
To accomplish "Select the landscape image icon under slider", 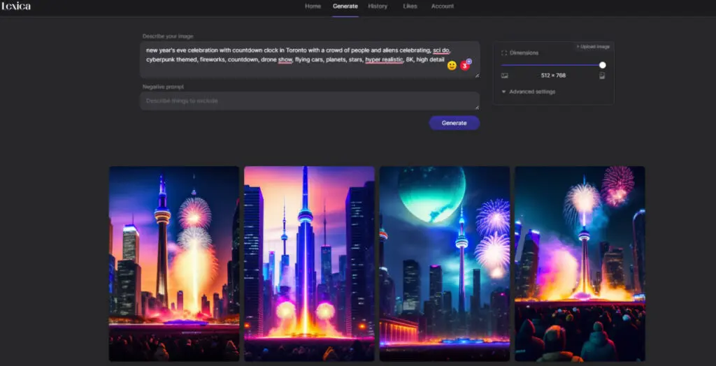I will [504, 75].
